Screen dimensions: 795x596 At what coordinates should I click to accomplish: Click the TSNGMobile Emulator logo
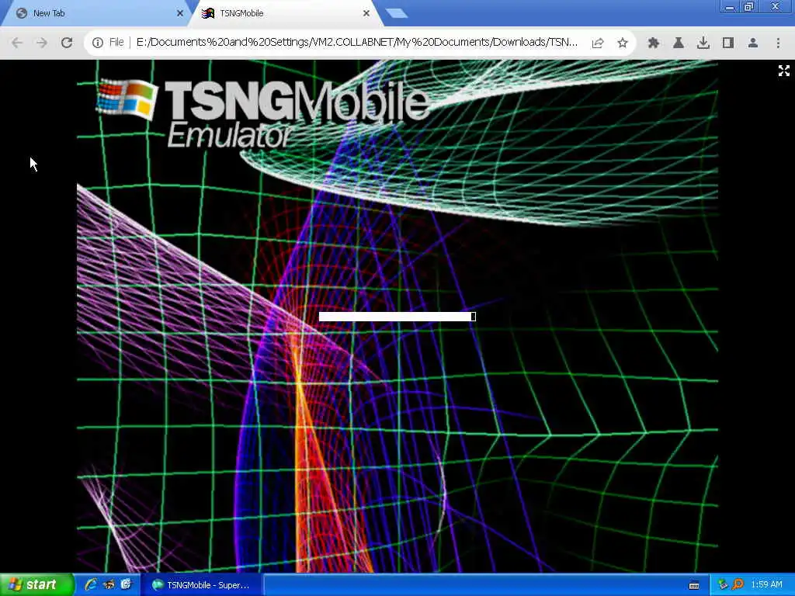click(264, 114)
